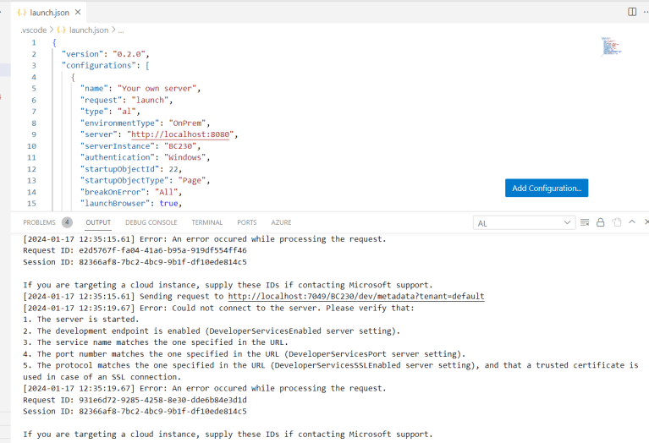Image resolution: width=649 pixels, height=443 pixels.
Task: Split the editor to the right
Action: [x=632, y=12]
